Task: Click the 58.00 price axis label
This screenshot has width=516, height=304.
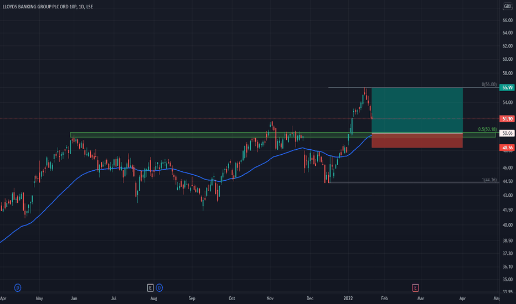Action: pos(507,73)
